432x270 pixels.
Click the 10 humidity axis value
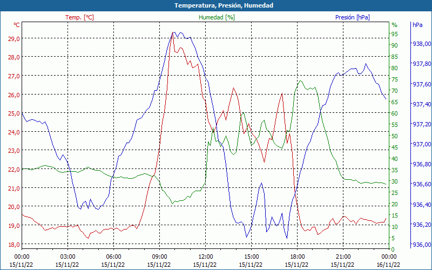[395, 227]
